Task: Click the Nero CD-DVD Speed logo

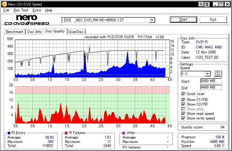Action: point(27,20)
